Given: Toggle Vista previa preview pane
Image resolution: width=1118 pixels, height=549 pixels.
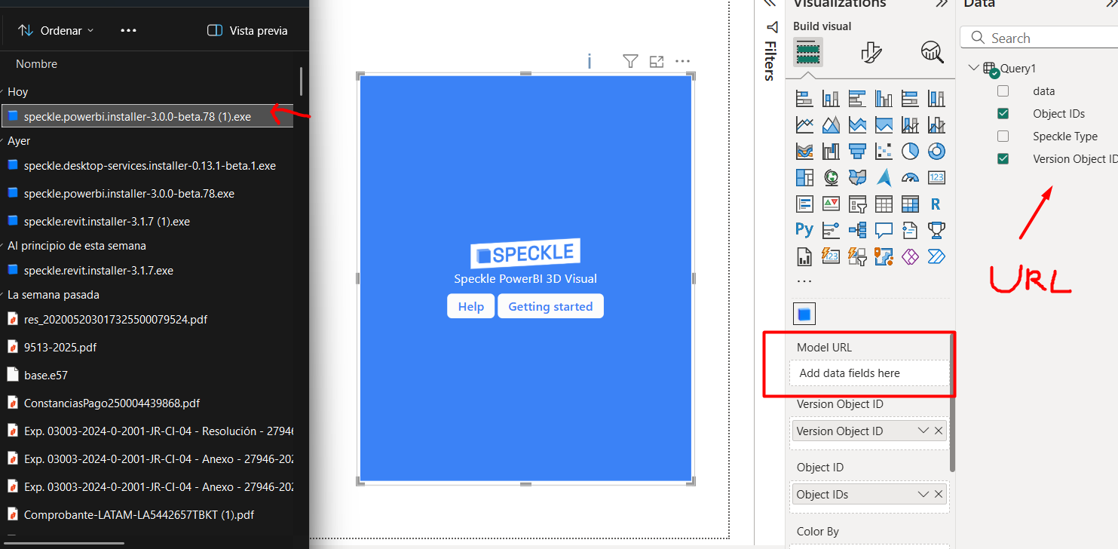Looking at the screenshot, I should (247, 30).
